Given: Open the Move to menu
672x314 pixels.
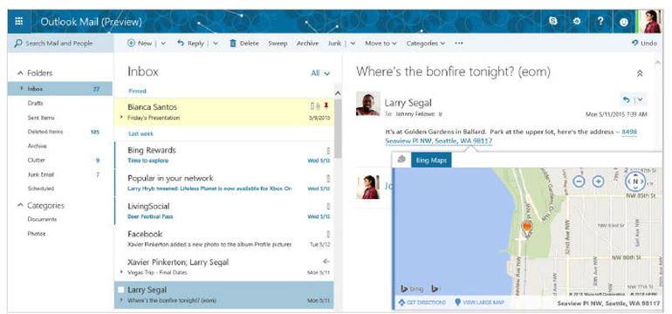Looking at the screenshot, I should [381, 44].
